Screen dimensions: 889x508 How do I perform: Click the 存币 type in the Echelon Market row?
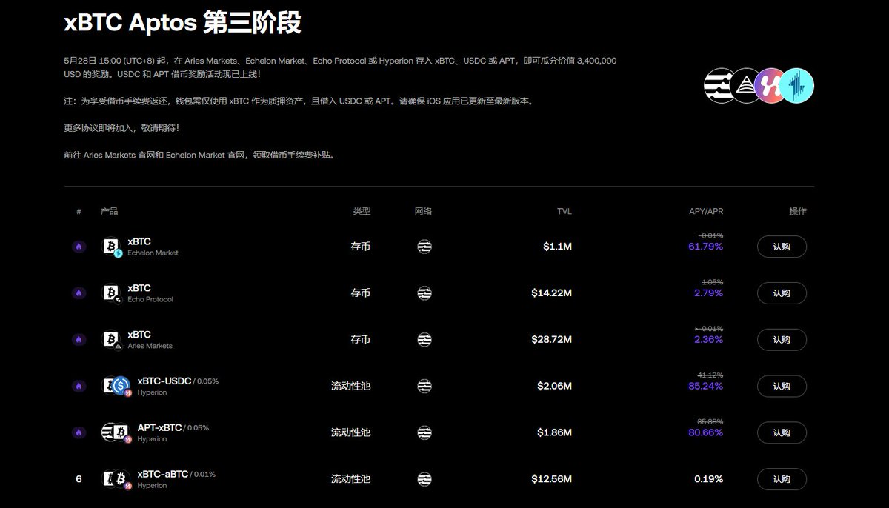click(x=360, y=247)
